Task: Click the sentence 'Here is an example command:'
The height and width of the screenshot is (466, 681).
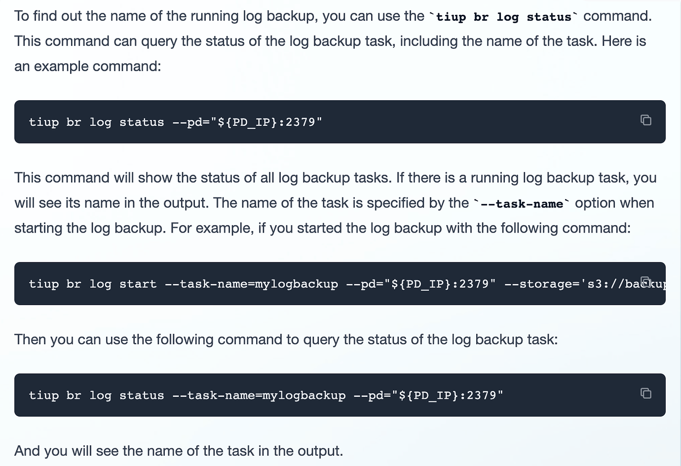Action: (x=330, y=53)
